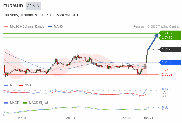Screen dimensions: 182x123
Task: Click the 1.7363 pivot price tag
Action: (170, 62)
